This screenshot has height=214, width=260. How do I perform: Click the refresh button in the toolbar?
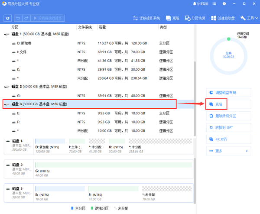tap(7, 18)
